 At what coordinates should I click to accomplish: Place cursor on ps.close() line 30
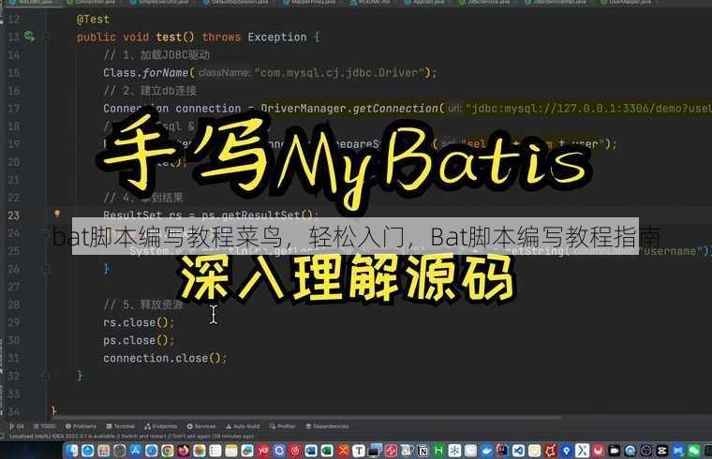[139, 340]
